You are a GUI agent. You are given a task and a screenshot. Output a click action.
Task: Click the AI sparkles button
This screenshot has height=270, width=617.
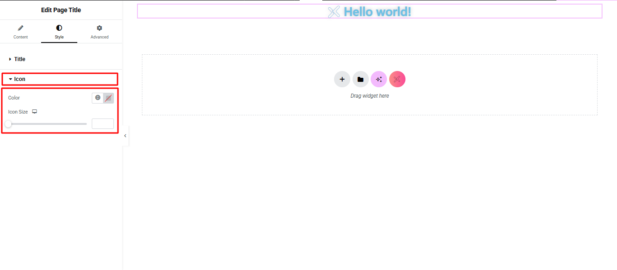(x=379, y=79)
